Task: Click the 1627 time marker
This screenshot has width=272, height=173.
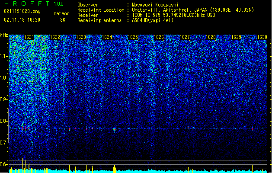Action: [x=185, y=37]
